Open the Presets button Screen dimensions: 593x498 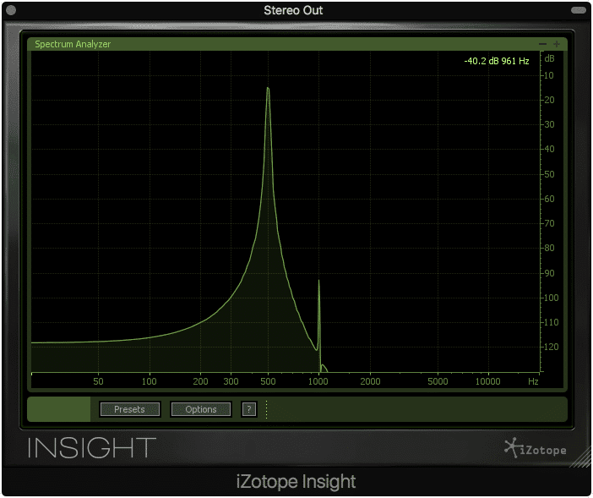[130, 409]
